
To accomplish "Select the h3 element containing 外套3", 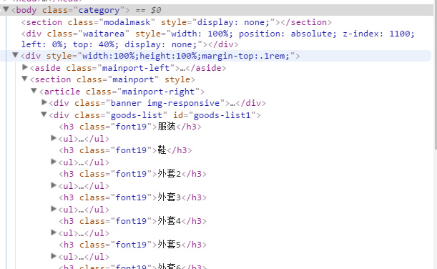I will [132, 197].
